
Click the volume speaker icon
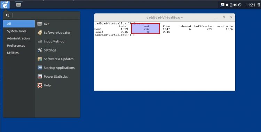235,5
